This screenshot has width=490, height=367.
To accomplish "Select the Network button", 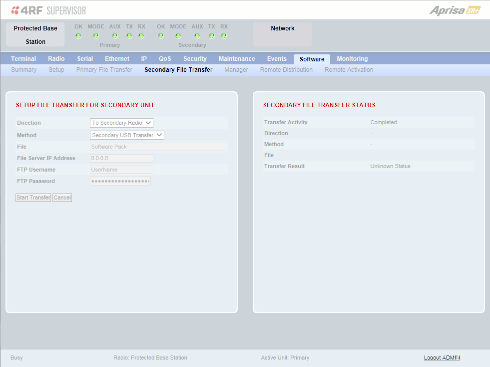I will coord(283,34).
